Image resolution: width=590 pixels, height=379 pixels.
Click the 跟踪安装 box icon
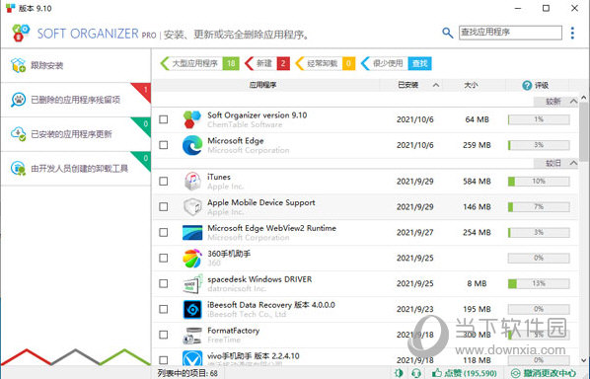[x=18, y=65]
